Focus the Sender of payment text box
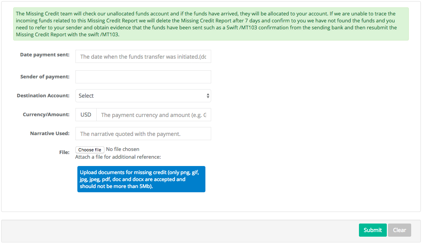Image resolution: width=422 pixels, height=244 pixels. pos(143,77)
